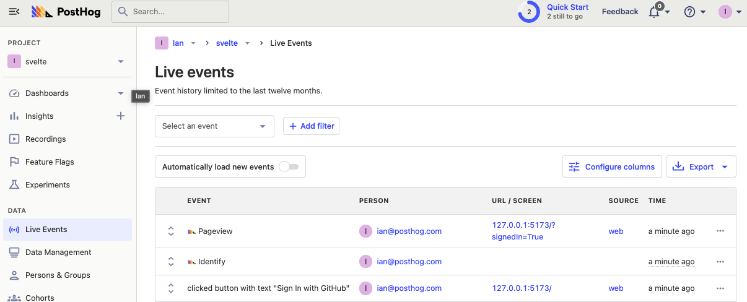Open the help question mark menu
This screenshot has width=747, height=302.
(689, 12)
